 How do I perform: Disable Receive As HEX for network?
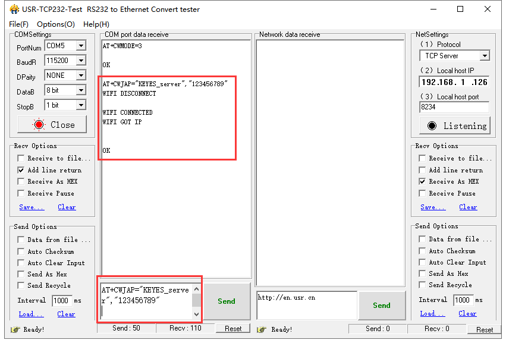tap(422, 181)
